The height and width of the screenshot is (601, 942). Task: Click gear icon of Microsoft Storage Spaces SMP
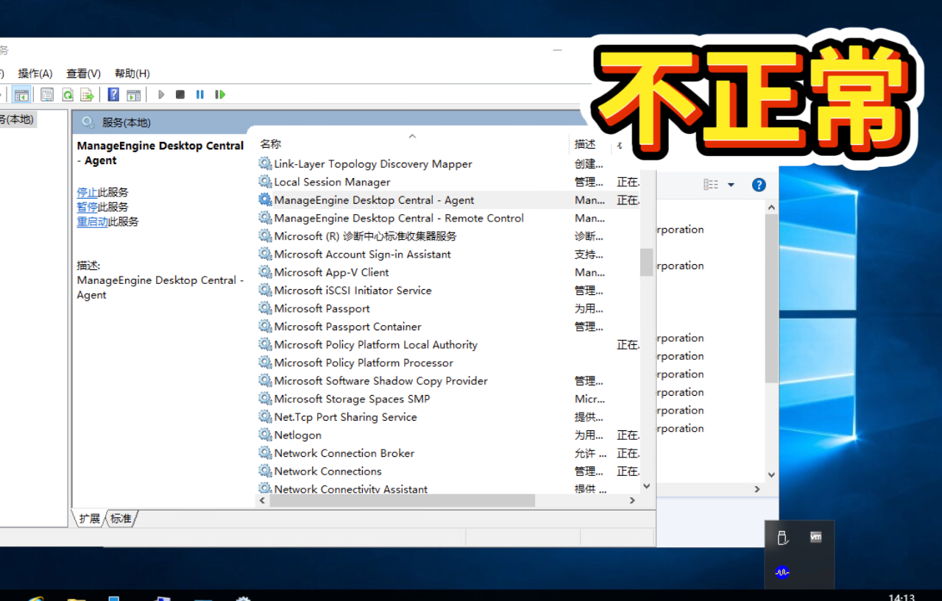tap(265, 399)
